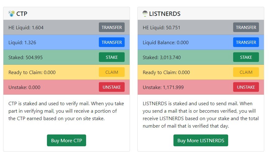
Task: Stake LISTNERDS with green STAKE button
Action: [x=246, y=57]
